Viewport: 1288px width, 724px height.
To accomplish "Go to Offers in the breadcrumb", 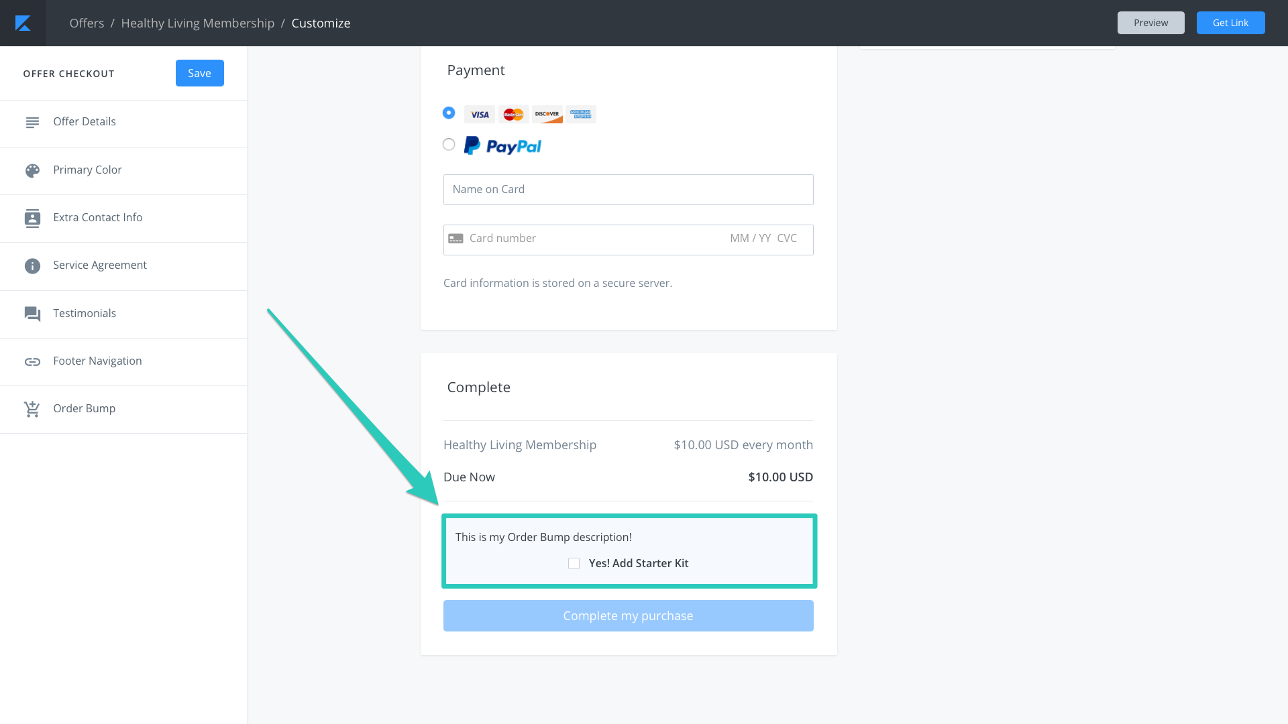I will coord(87,23).
